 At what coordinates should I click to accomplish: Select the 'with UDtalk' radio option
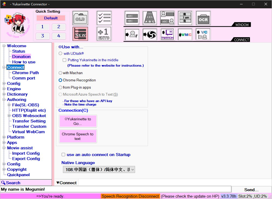tap(60, 53)
